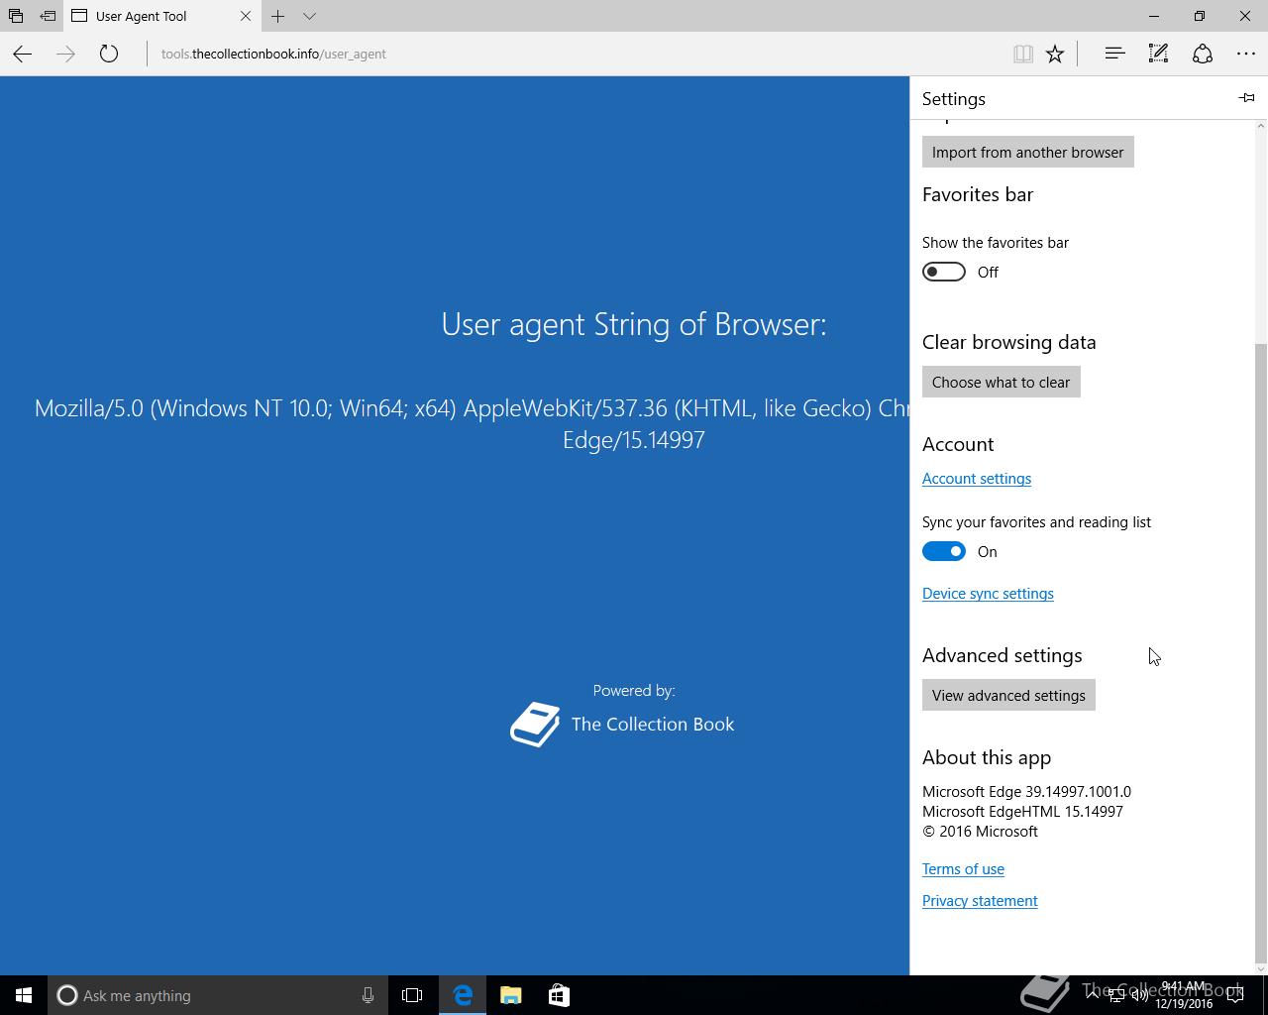1268x1015 pixels.
Task: Open the tabs you've set aside icon
Action: coord(16,16)
